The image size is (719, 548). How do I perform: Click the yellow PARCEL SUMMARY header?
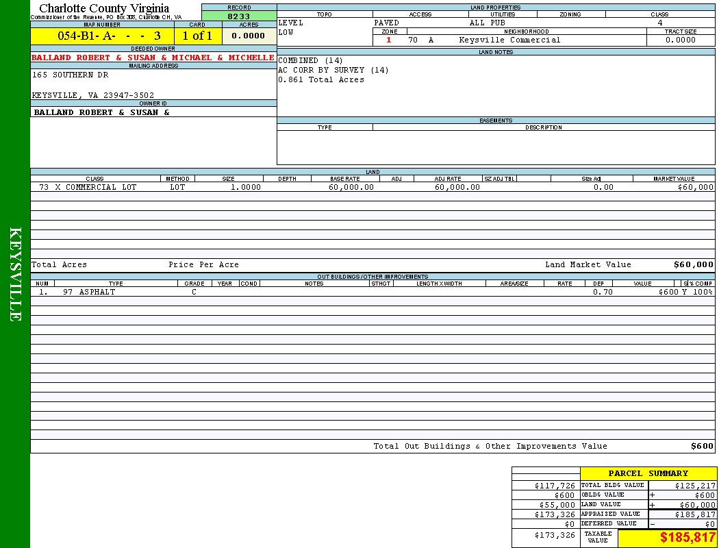click(648, 473)
